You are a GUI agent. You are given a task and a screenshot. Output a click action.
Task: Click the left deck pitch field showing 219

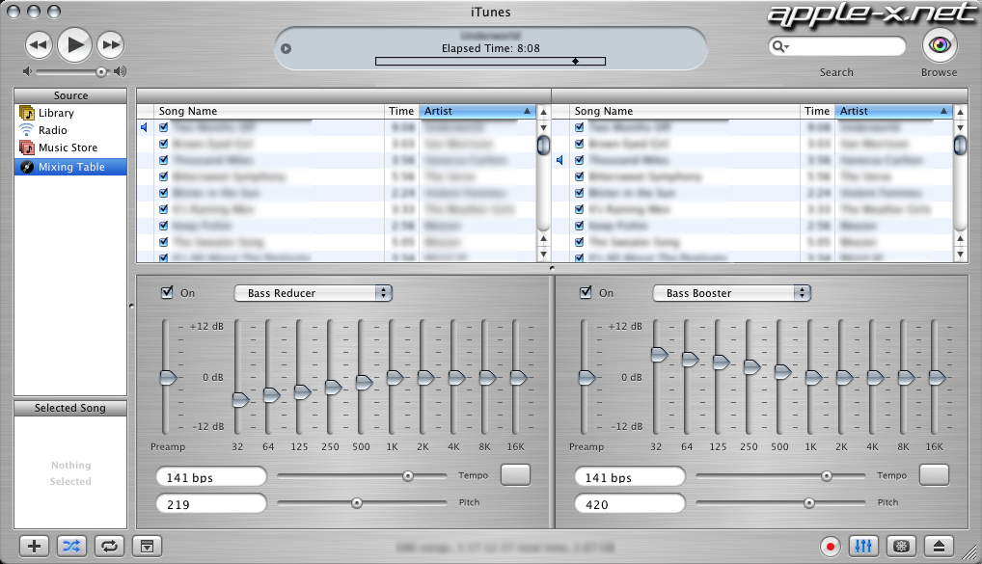click(x=211, y=504)
